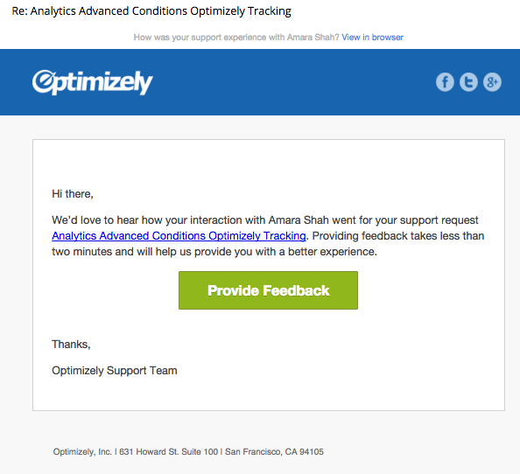Click the 'How was your support experience' preheader text
The height and width of the screenshot is (474, 520).
coord(236,37)
